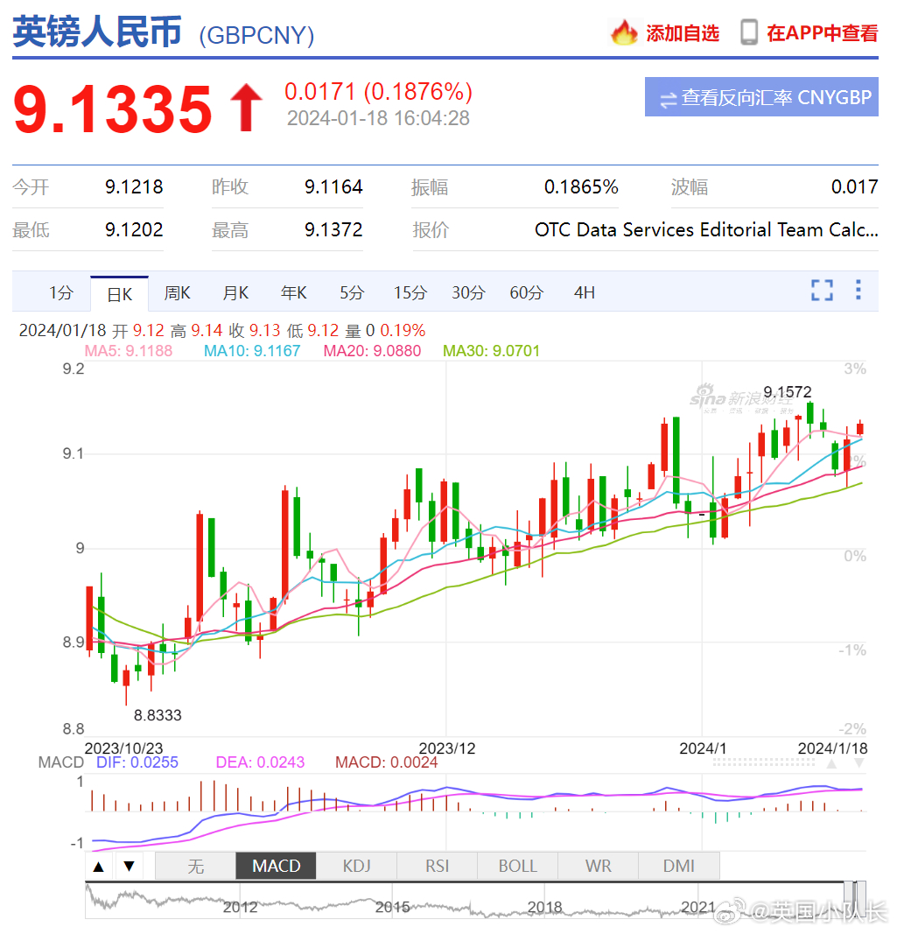Image resolution: width=897 pixels, height=934 pixels.
Task: Click the red up arrow beside price
Action: click(246, 109)
